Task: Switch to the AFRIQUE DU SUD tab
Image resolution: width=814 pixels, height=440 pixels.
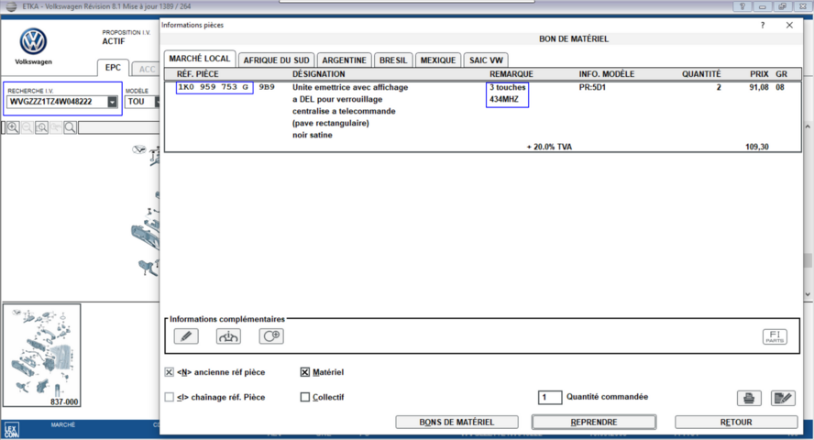Action: click(276, 60)
